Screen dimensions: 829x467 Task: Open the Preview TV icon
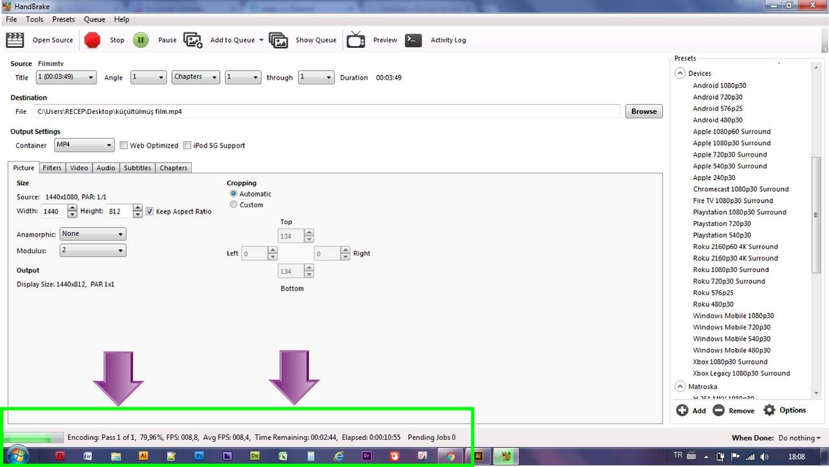(356, 40)
